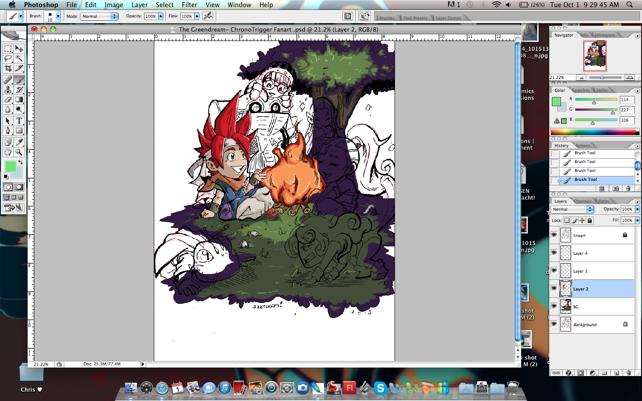Open the Flow slider arrow
Viewport: 642px width, 401px height.
pyautogui.click(x=197, y=16)
